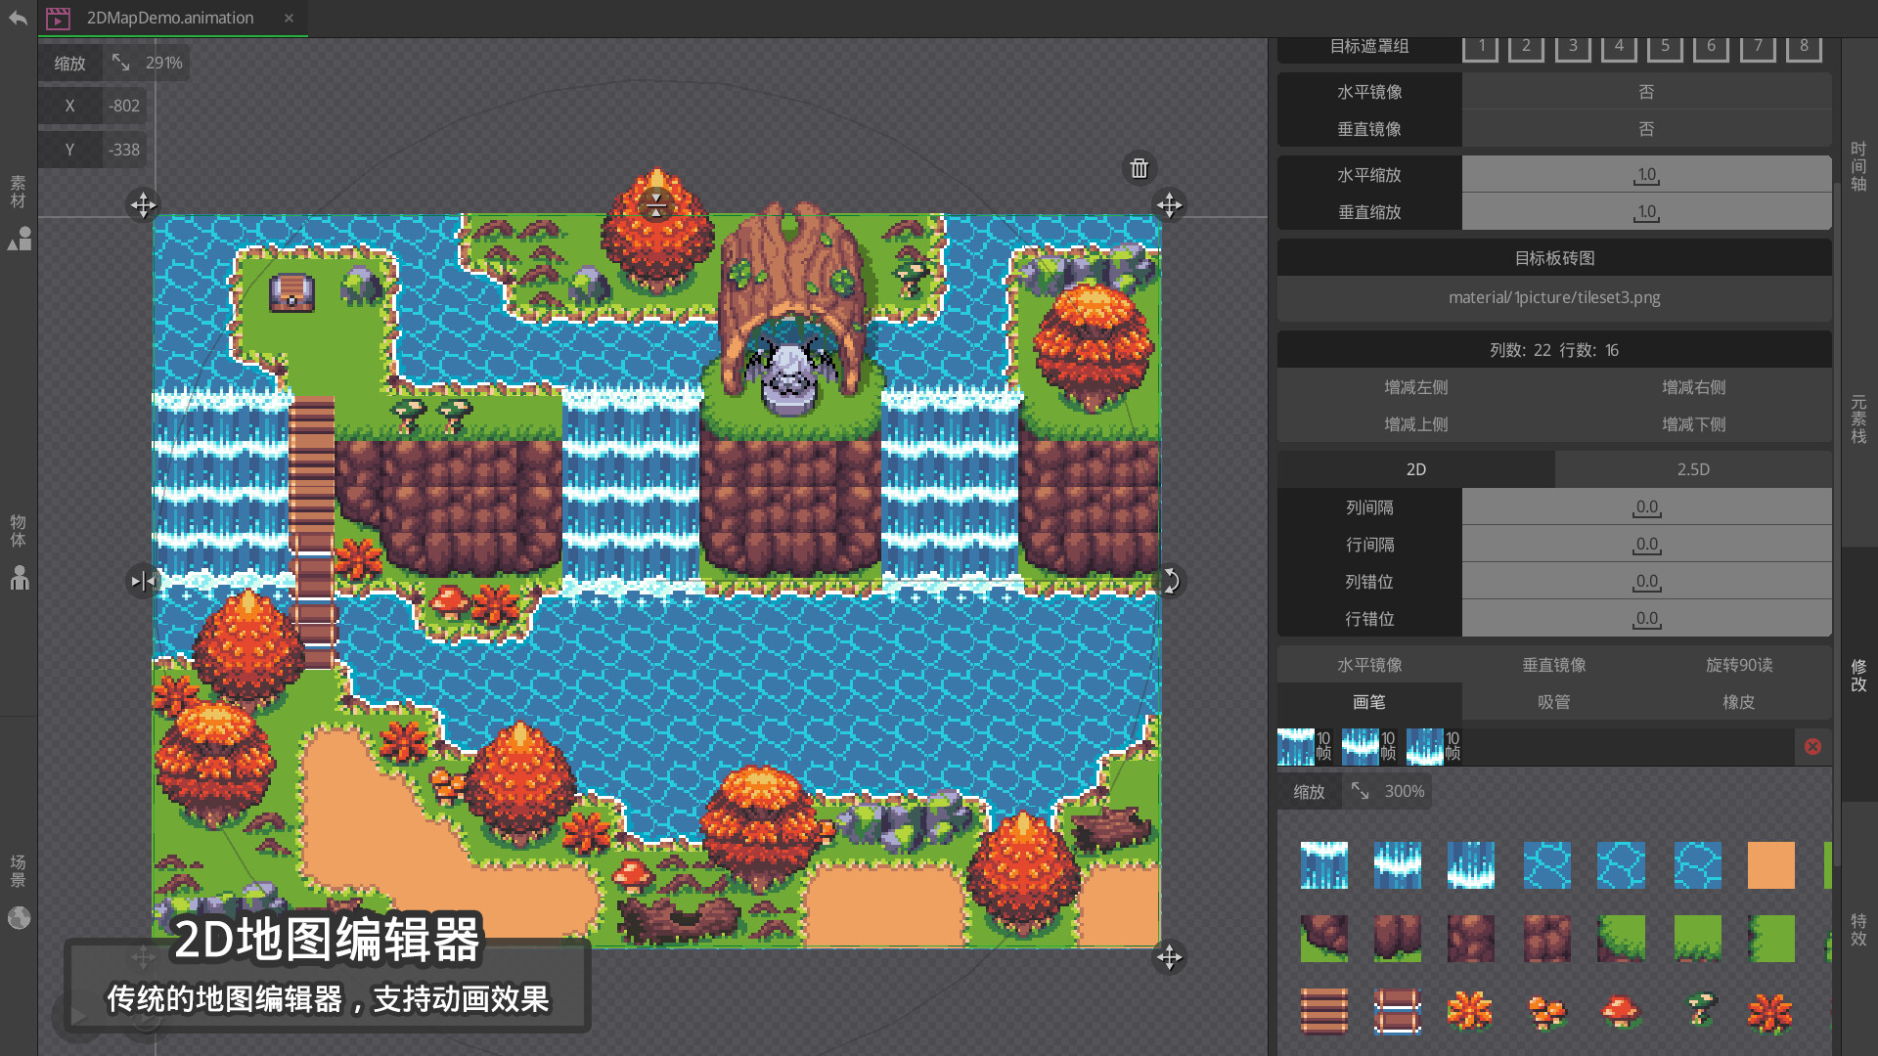
Task: Click the zoom fit icon next to 291%
Action: click(120, 63)
